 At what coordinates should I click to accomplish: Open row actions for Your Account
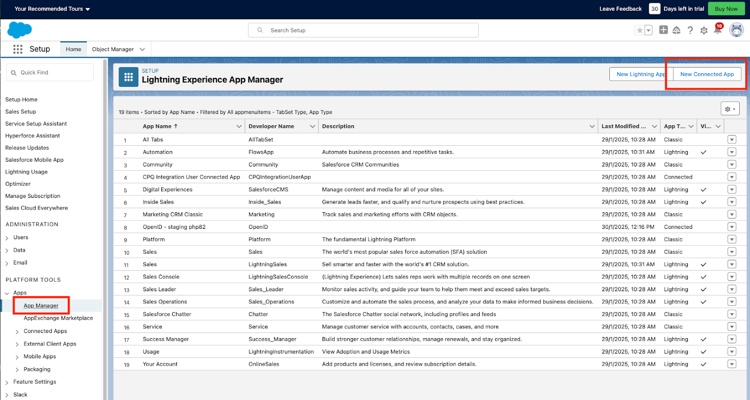[x=732, y=364]
